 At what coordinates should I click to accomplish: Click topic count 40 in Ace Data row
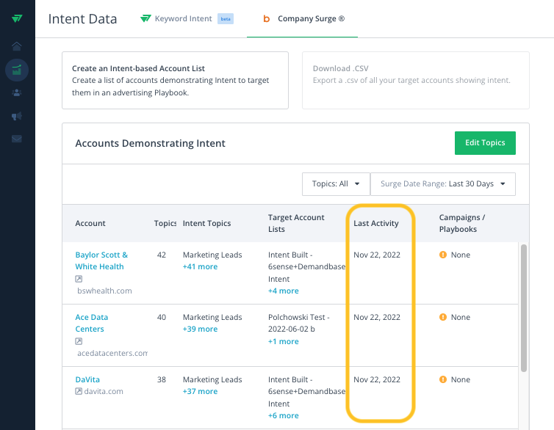[162, 318]
